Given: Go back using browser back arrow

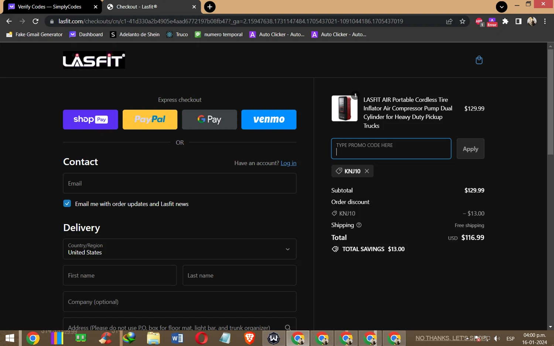Looking at the screenshot, I should click(9, 21).
